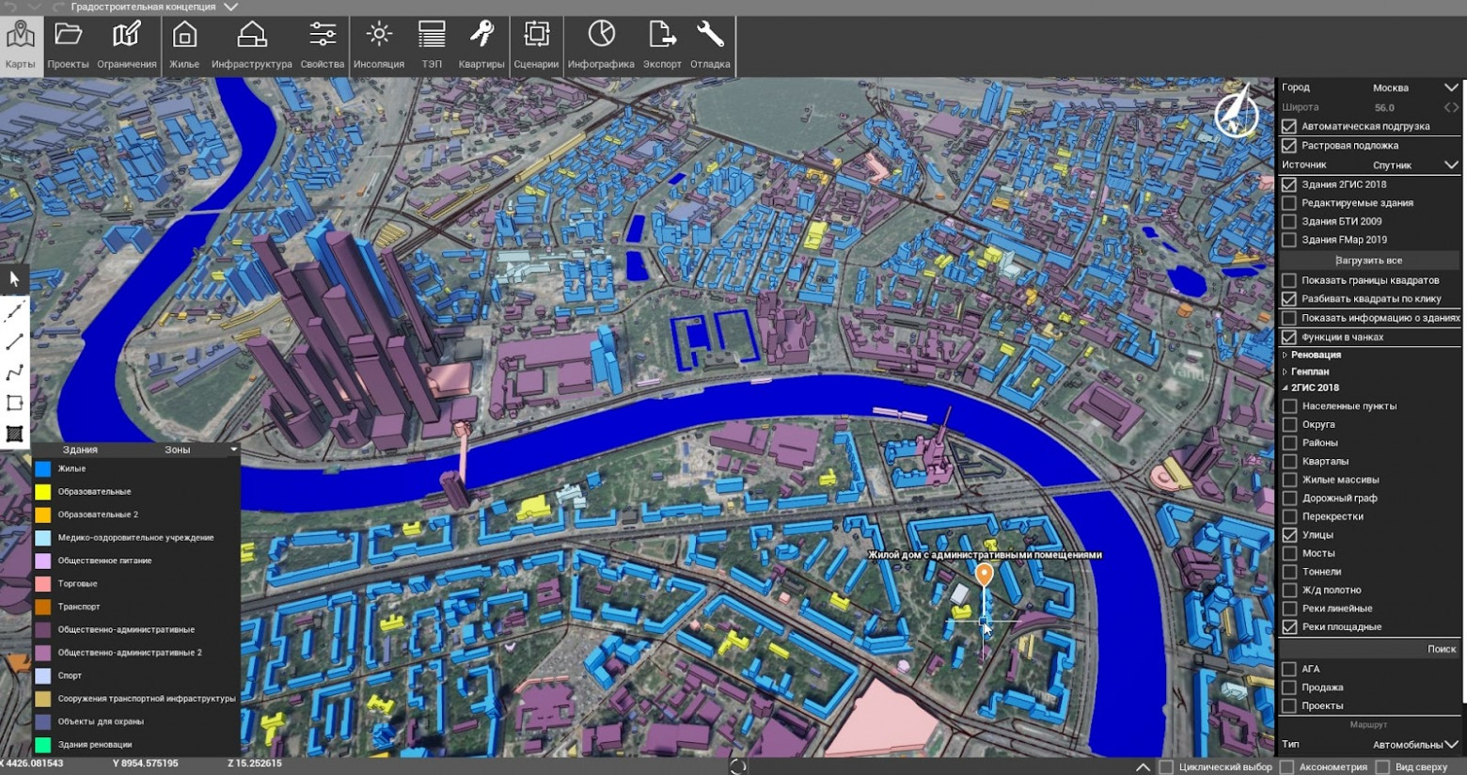Open the Карты (Maps) toolbar section
The image size is (1467, 775).
(x=20, y=44)
